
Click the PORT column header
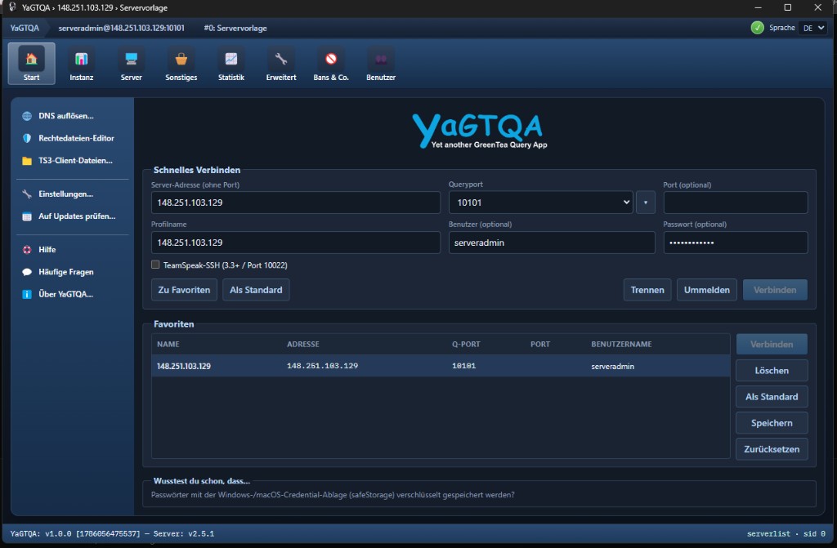point(540,344)
